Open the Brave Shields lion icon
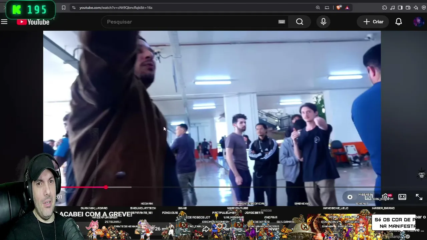This screenshot has height=240, width=427. coord(339,8)
